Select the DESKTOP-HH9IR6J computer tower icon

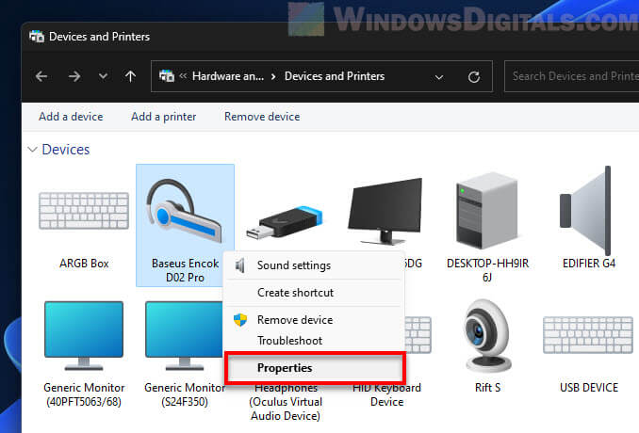(x=487, y=210)
